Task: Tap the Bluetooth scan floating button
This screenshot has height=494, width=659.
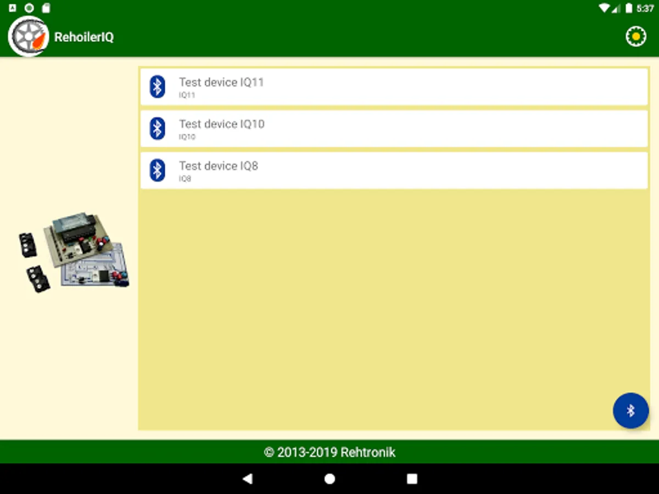Action: (630, 410)
